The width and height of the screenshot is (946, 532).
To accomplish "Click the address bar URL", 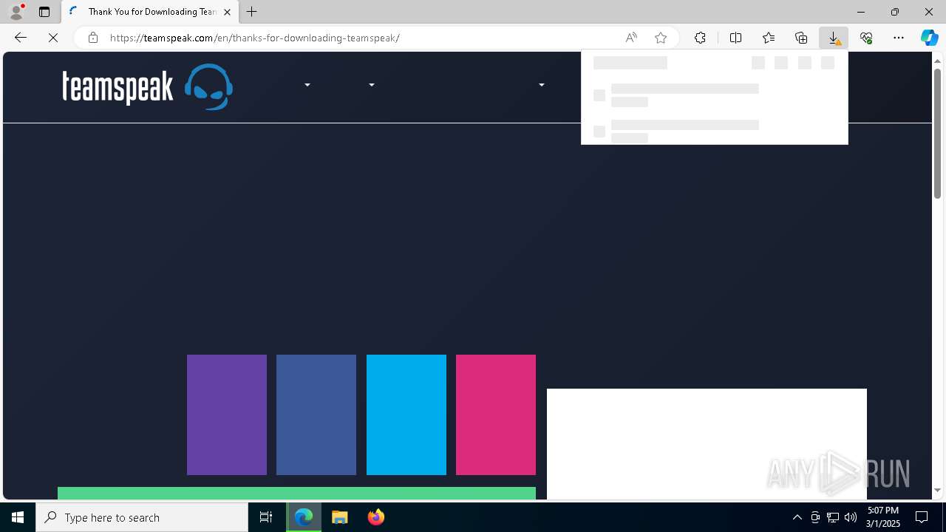I will click(255, 38).
